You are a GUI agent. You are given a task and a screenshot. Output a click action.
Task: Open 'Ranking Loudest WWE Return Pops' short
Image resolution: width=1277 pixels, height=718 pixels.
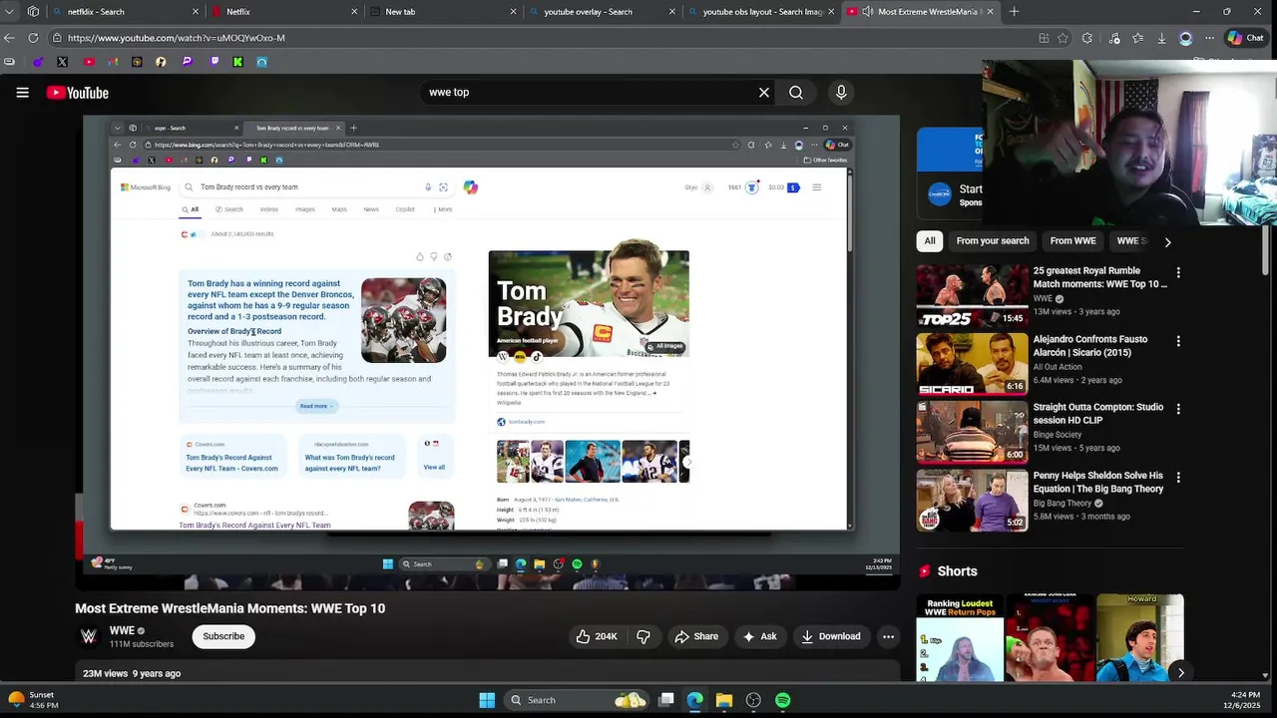tap(960, 638)
